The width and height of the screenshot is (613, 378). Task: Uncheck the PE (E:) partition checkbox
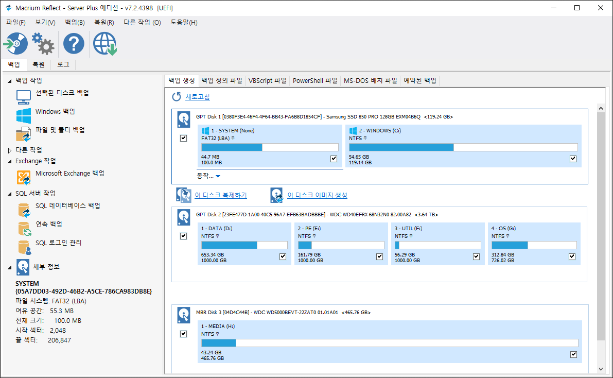tap(379, 256)
